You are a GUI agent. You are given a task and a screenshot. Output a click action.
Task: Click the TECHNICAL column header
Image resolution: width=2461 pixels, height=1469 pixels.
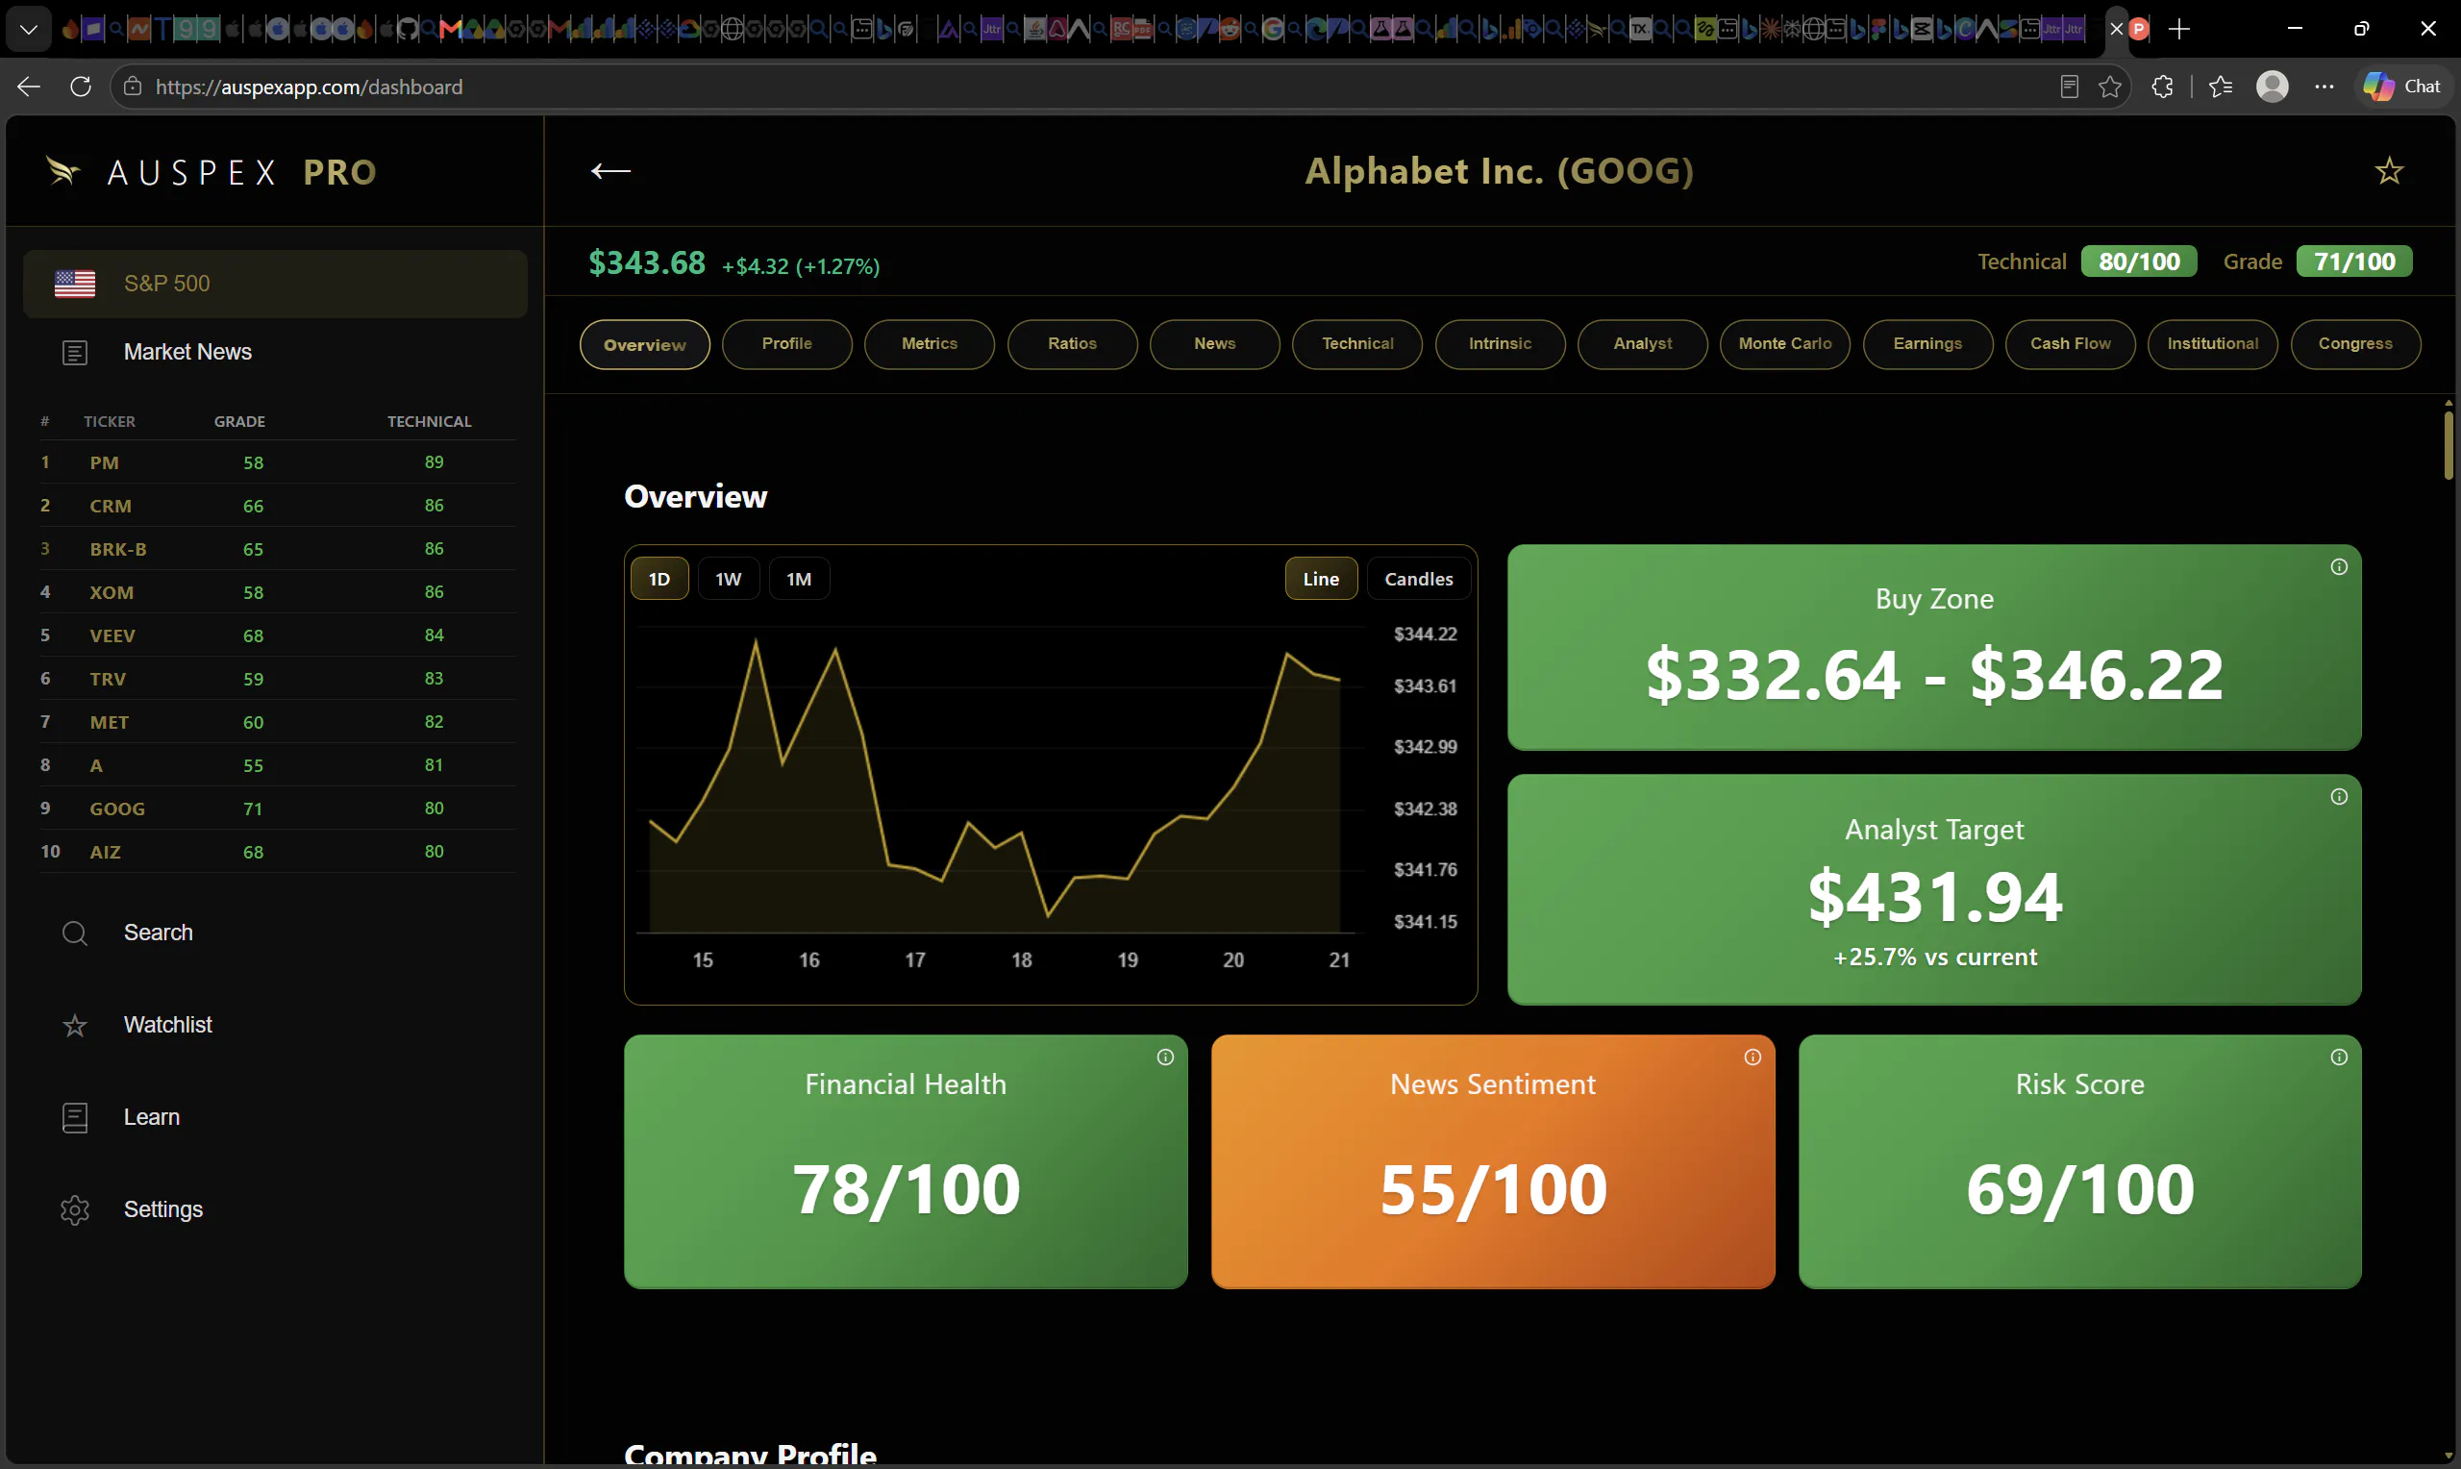(430, 422)
